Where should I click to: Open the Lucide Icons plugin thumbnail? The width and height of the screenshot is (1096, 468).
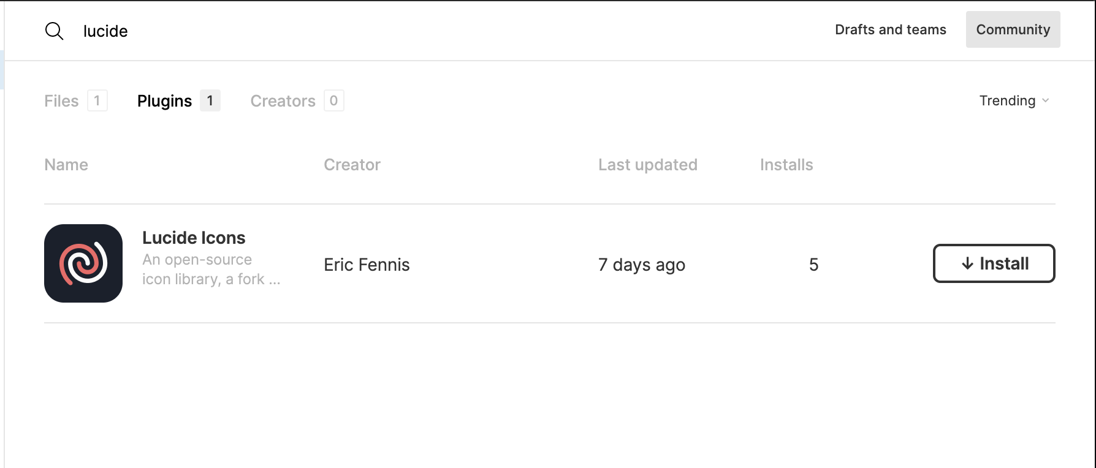click(84, 263)
